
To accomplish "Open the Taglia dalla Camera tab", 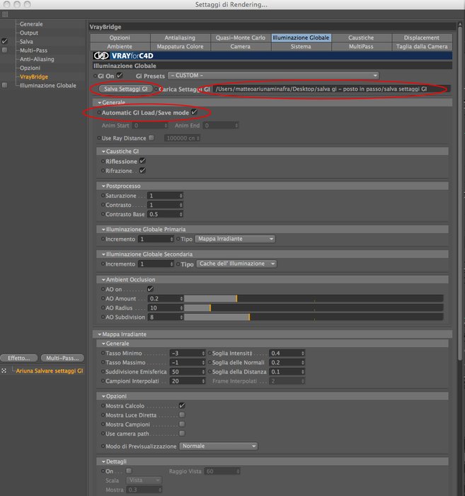I will [422, 47].
